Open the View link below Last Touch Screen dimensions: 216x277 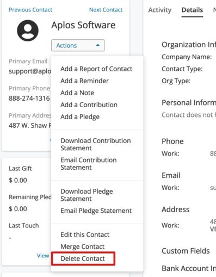pos(43,256)
